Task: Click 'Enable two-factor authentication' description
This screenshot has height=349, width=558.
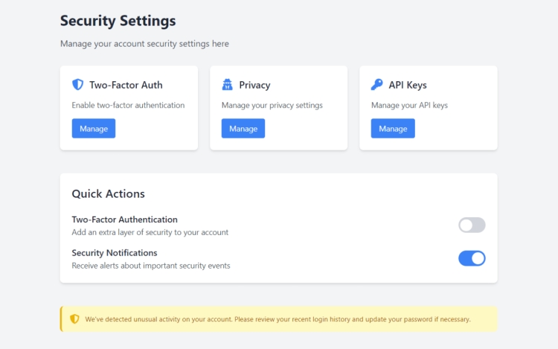Action: (128, 106)
